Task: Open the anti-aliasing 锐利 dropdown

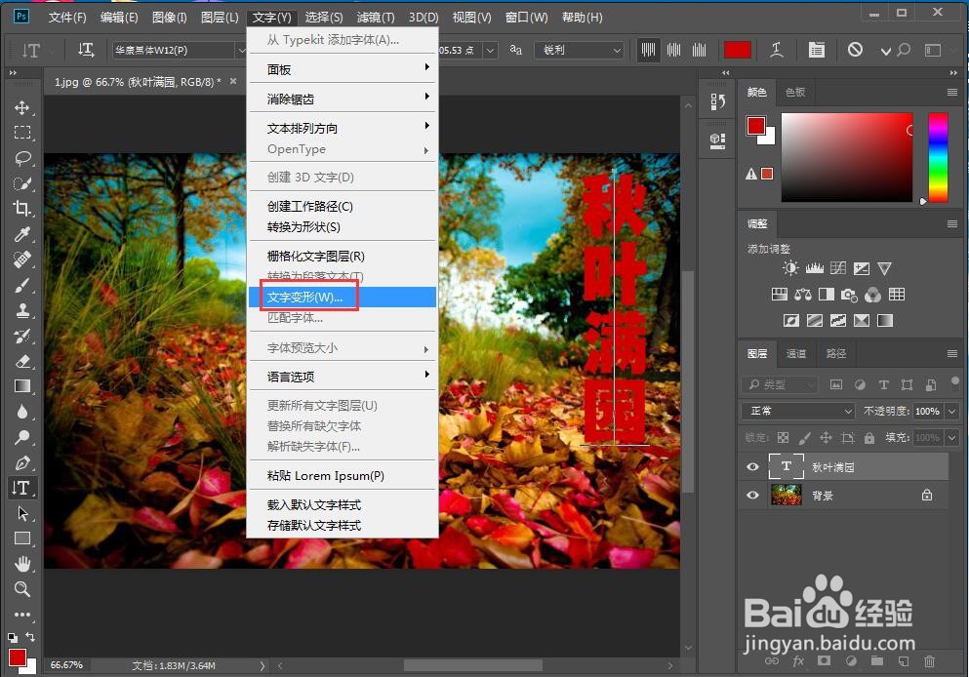Action: click(580, 50)
